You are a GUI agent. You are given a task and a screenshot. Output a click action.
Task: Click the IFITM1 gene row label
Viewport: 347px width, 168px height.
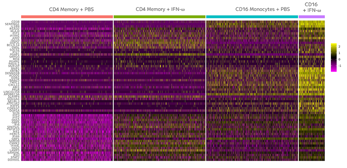click(x=15, y=36)
